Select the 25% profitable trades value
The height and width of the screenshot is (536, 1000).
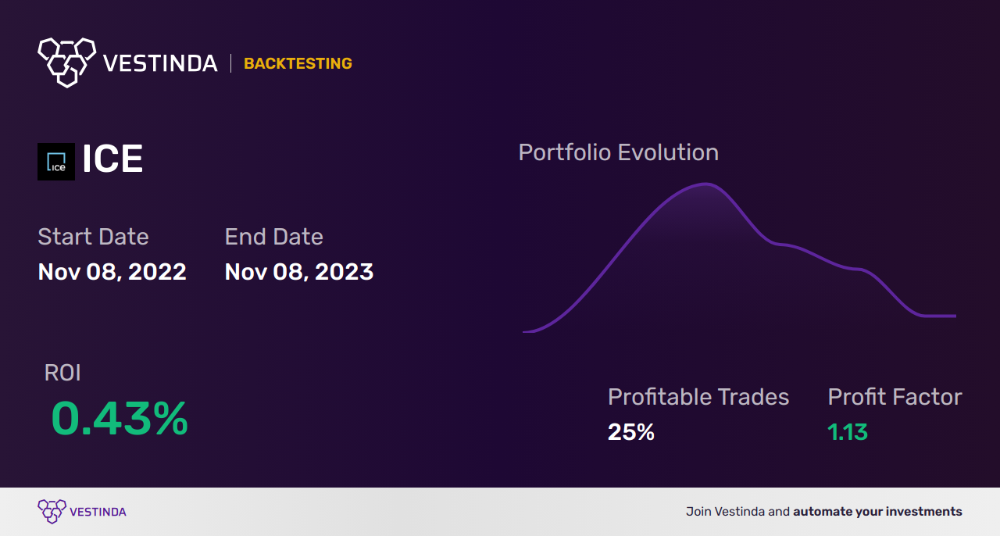631,432
